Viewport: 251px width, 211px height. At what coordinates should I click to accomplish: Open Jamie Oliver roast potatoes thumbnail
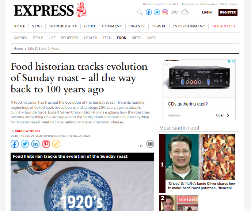tap(200, 157)
